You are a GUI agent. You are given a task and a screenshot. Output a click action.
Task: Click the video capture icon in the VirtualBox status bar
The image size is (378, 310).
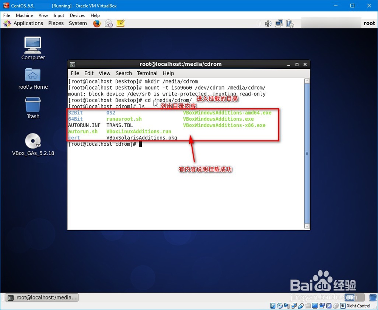coord(322,306)
